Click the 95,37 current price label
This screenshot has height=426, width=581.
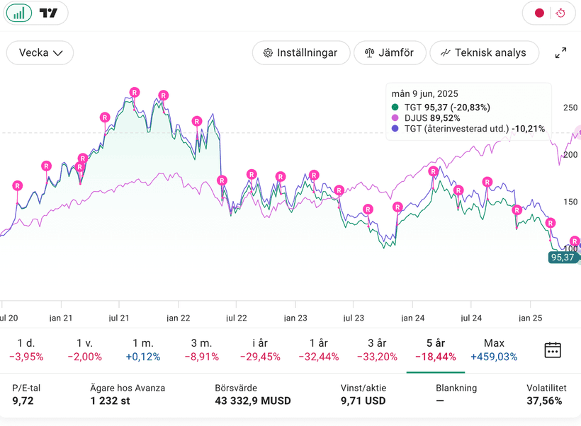pyautogui.click(x=562, y=258)
